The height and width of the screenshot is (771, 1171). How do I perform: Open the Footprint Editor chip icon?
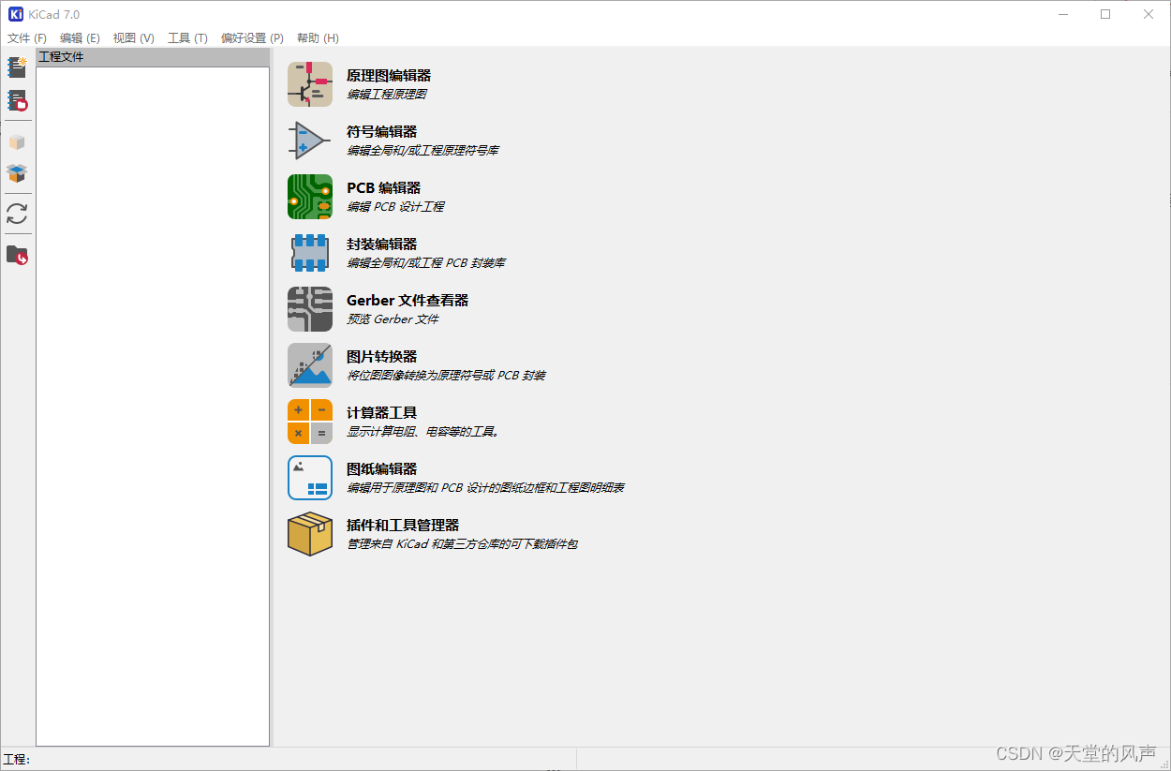coord(310,253)
